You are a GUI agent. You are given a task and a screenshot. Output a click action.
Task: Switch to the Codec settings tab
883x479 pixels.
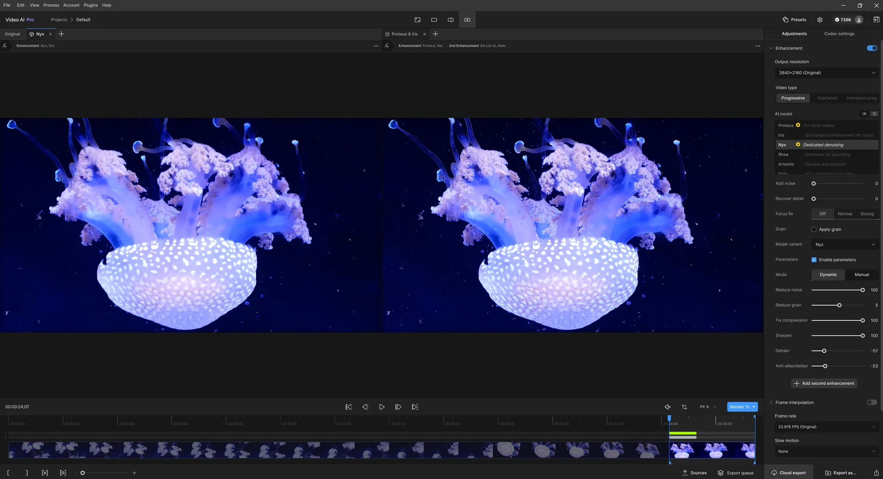click(x=839, y=34)
